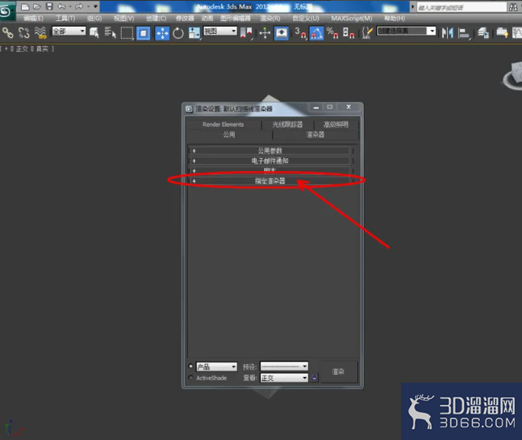Open the customize quick access toolbar arrow
This screenshot has height=440, width=522.
click(x=95, y=6)
